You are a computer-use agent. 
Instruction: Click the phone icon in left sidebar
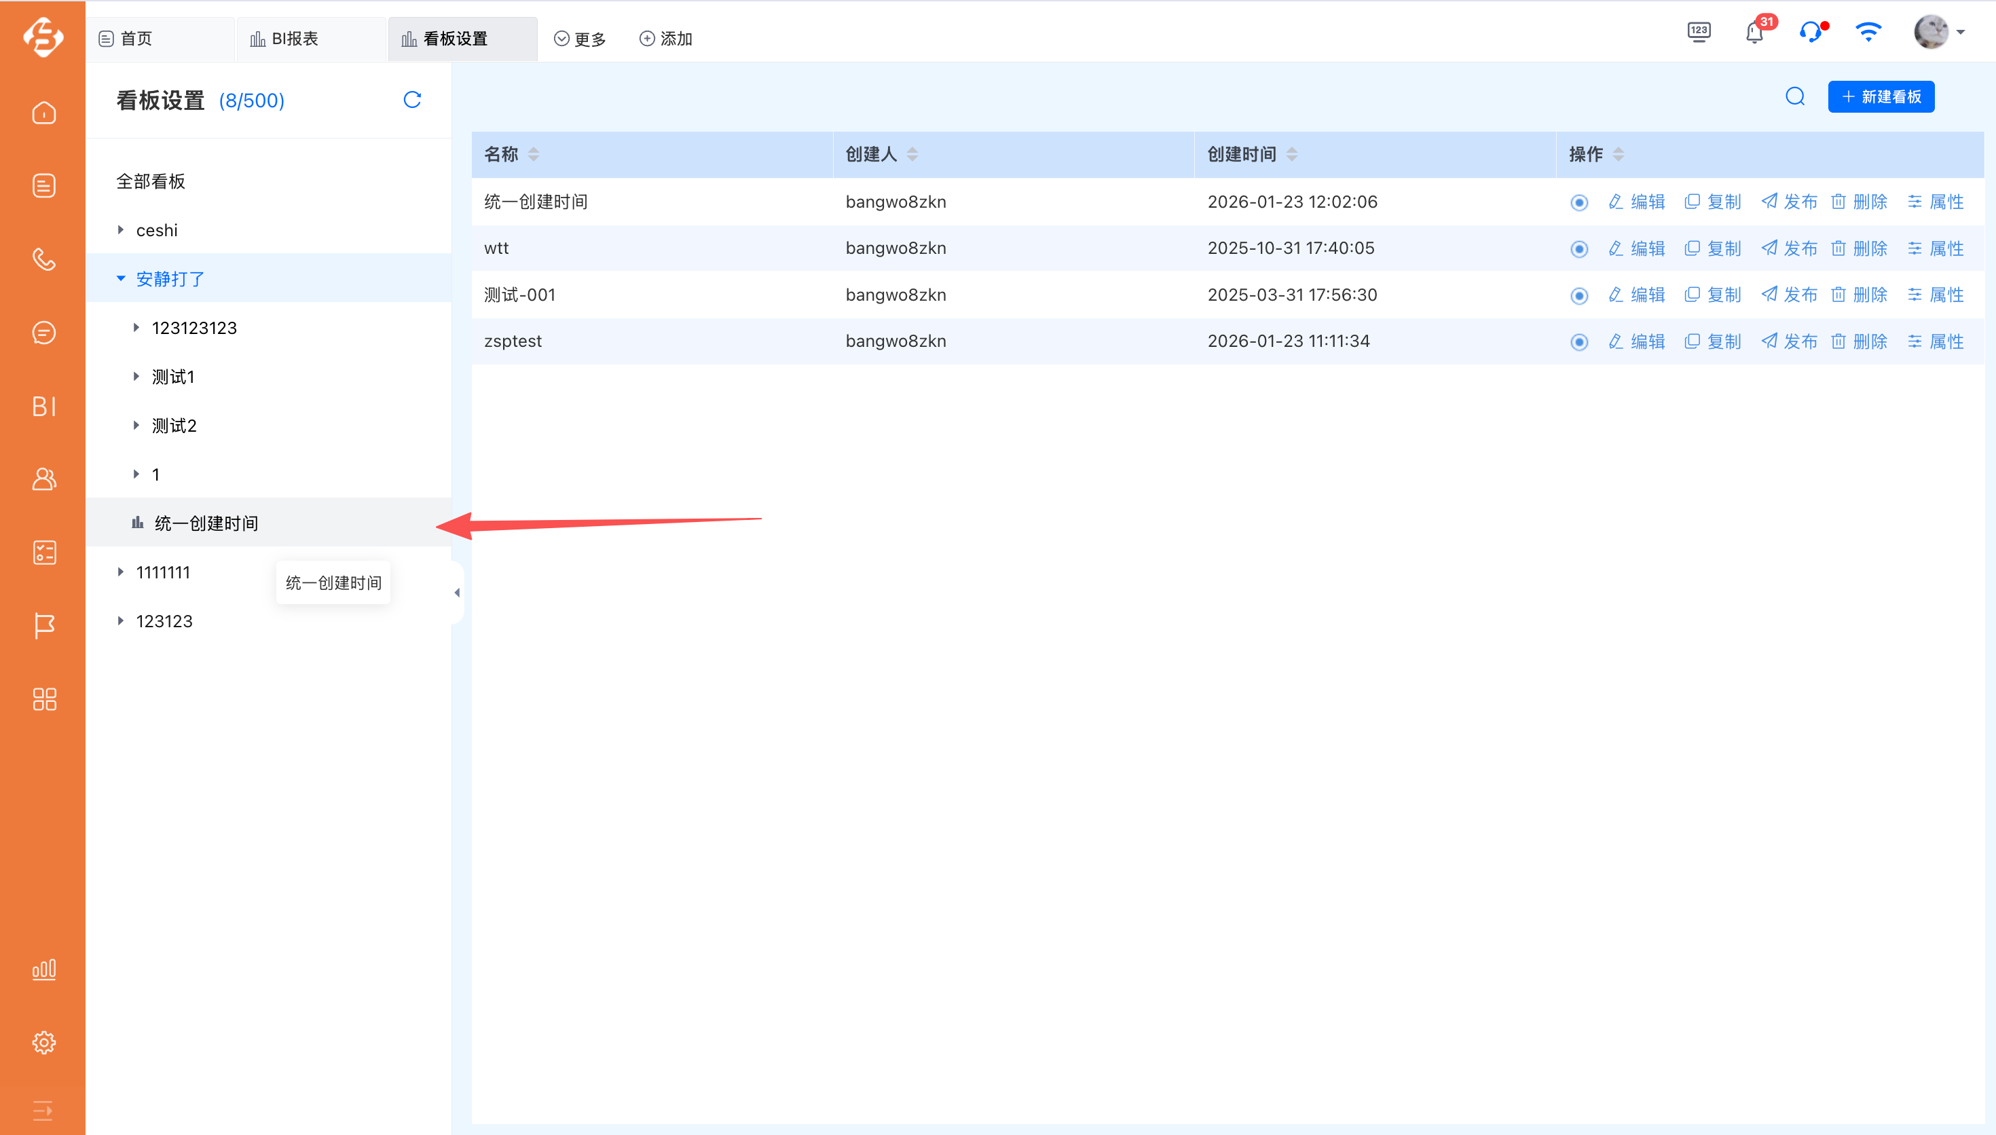[x=43, y=259]
